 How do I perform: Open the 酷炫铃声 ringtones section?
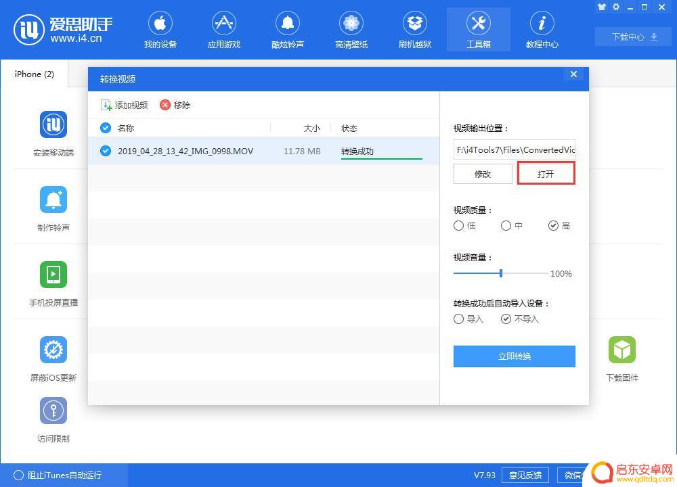(288, 30)
